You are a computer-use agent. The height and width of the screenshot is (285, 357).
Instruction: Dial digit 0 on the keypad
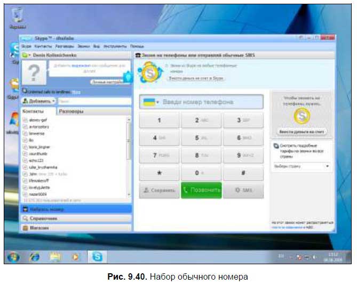(201, 173)
